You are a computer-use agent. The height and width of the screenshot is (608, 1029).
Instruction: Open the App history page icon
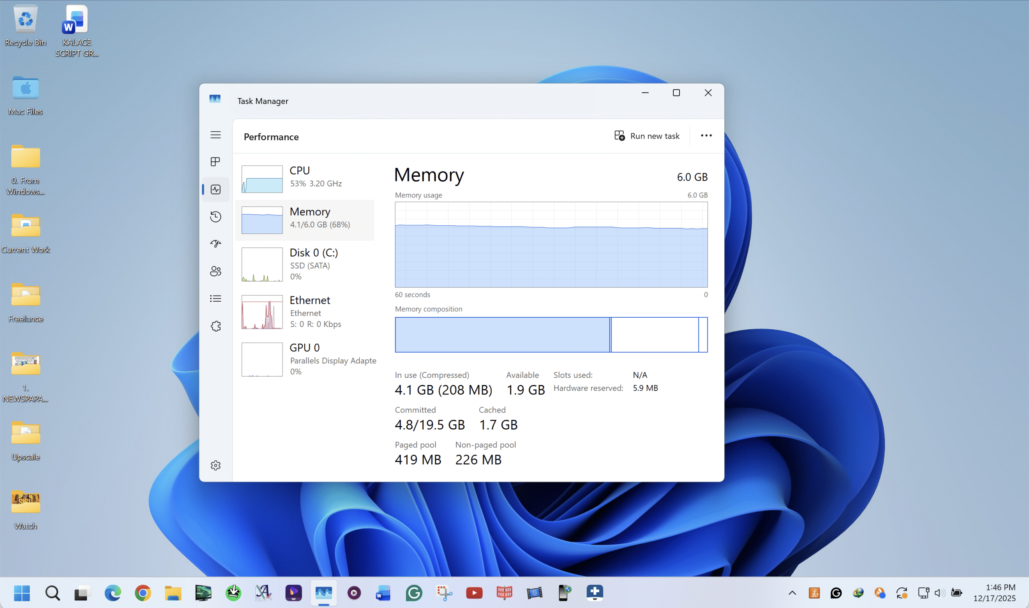(215, 216)
